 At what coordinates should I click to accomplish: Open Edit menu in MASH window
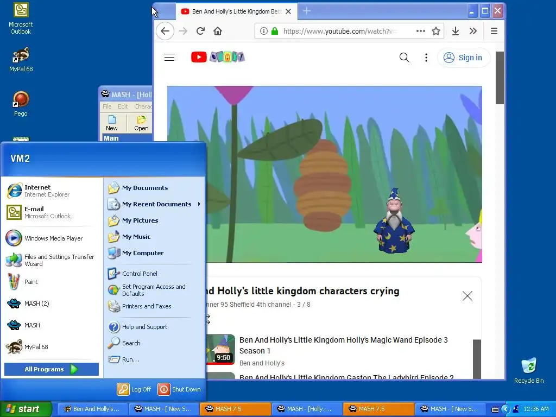pos(123,106)
